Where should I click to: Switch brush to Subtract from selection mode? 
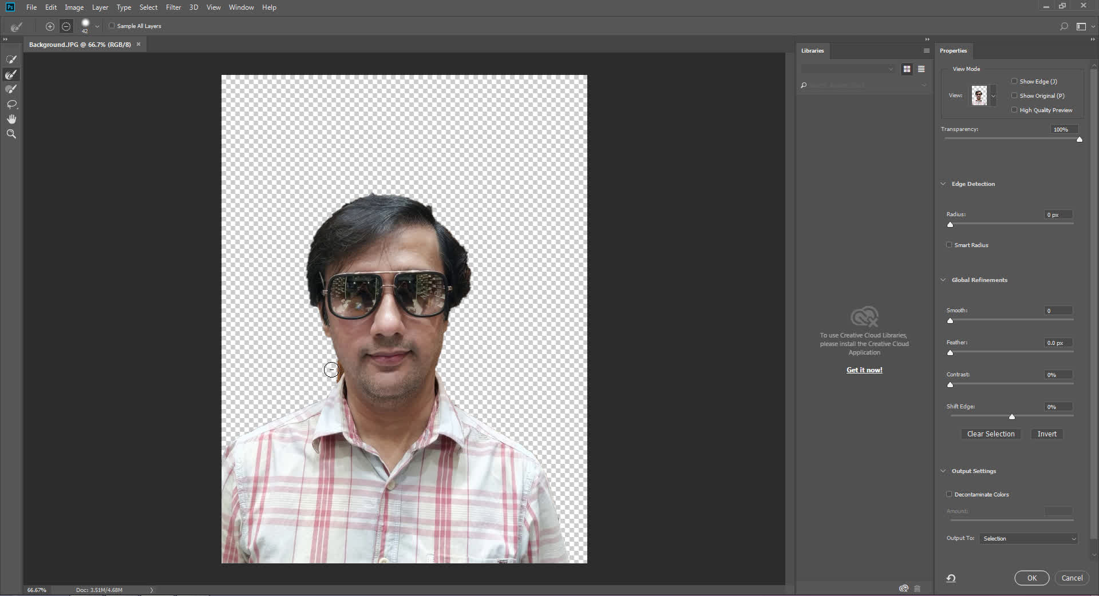pos(66,26)
